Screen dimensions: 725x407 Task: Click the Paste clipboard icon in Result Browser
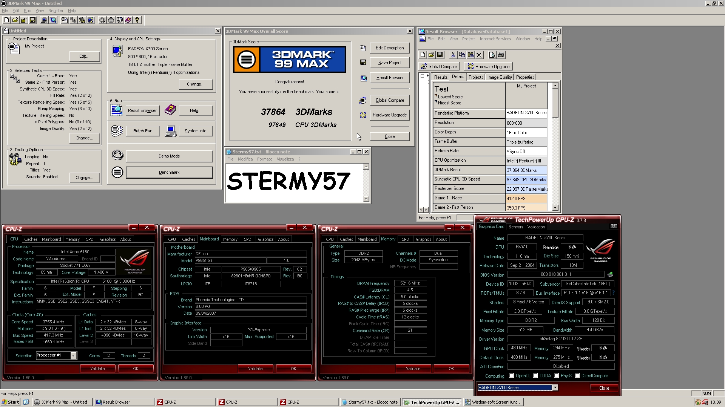(470, 55)
